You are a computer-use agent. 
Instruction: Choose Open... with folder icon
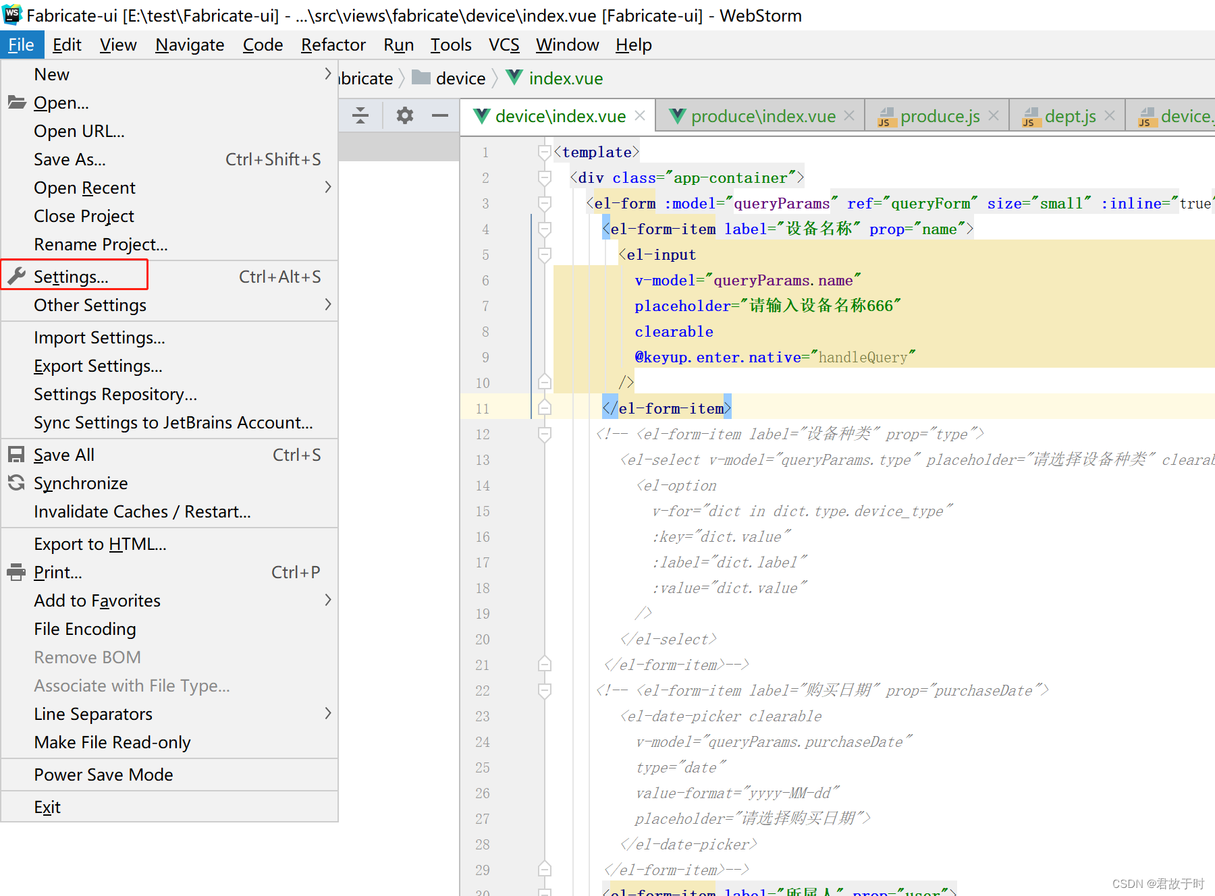tap(169, 103)
